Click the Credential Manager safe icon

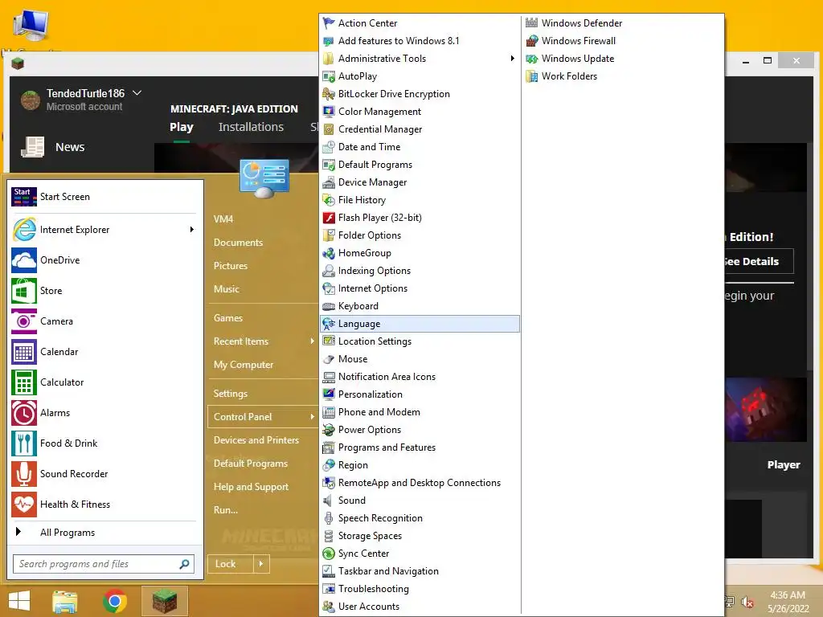(x=329, y=129)
